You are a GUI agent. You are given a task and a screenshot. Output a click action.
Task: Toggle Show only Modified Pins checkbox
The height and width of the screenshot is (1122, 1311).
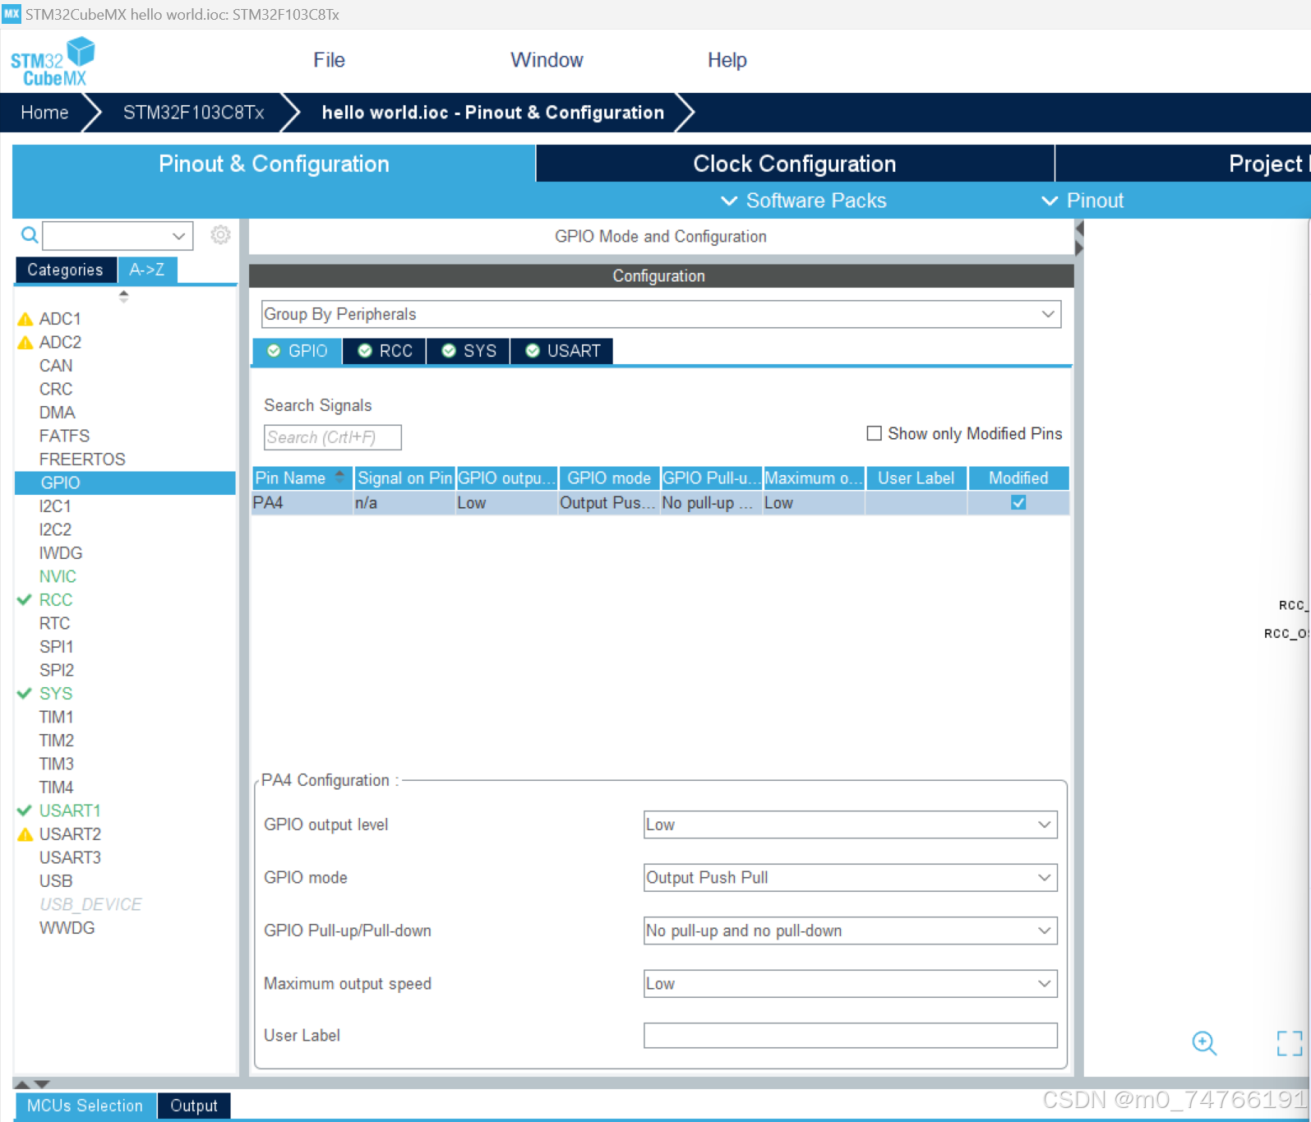[874, 433]
